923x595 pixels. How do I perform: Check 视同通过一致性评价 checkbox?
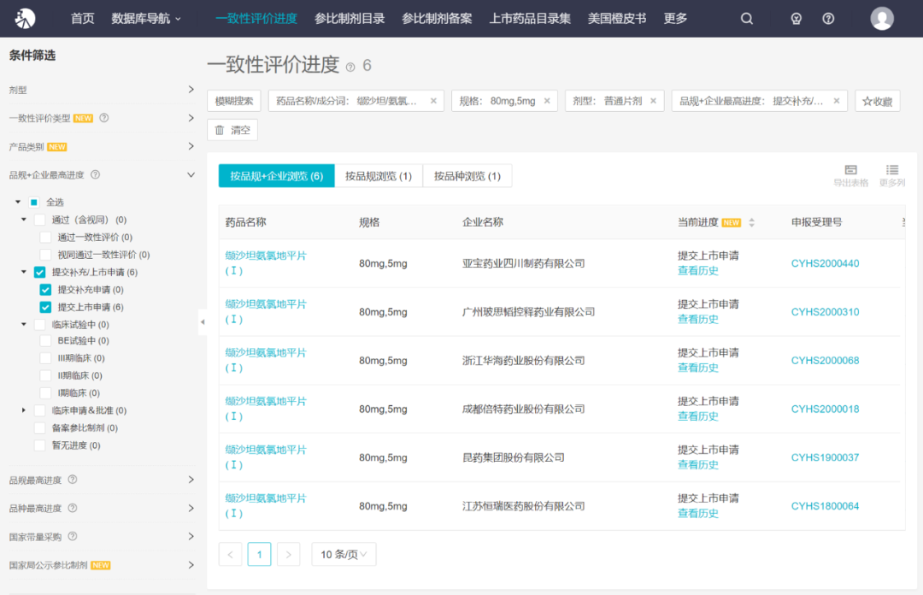click(x=45, y=255)
